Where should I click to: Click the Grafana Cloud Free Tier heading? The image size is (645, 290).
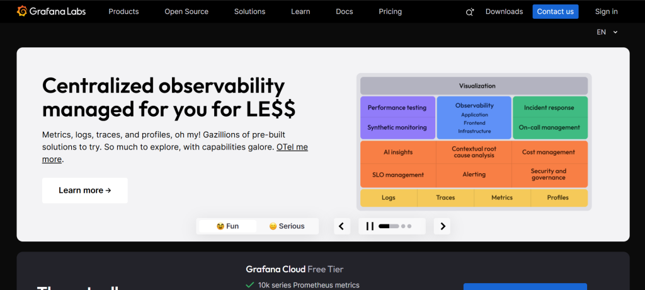(x=295, y=269)
